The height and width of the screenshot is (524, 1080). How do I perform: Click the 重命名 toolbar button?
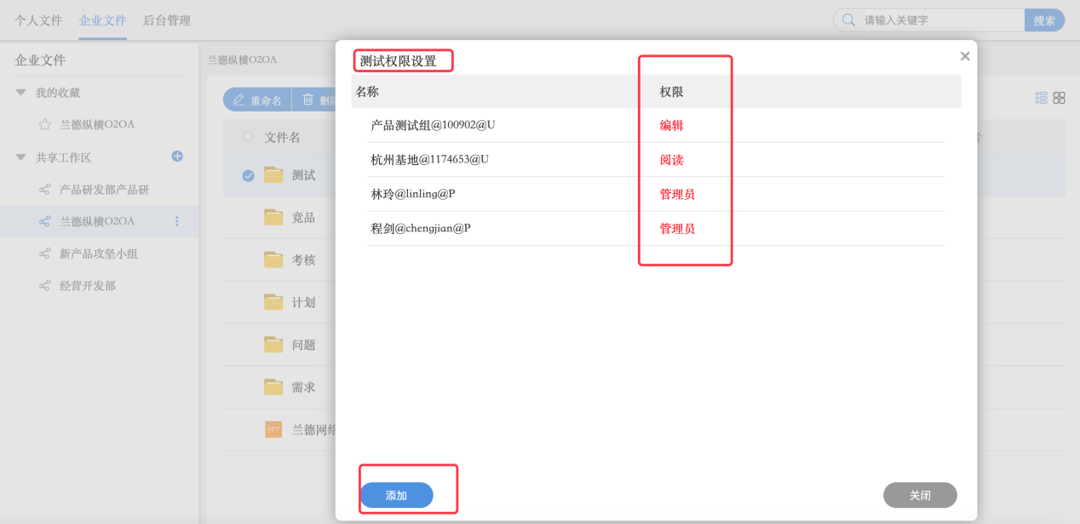click(x=257, y=100)
